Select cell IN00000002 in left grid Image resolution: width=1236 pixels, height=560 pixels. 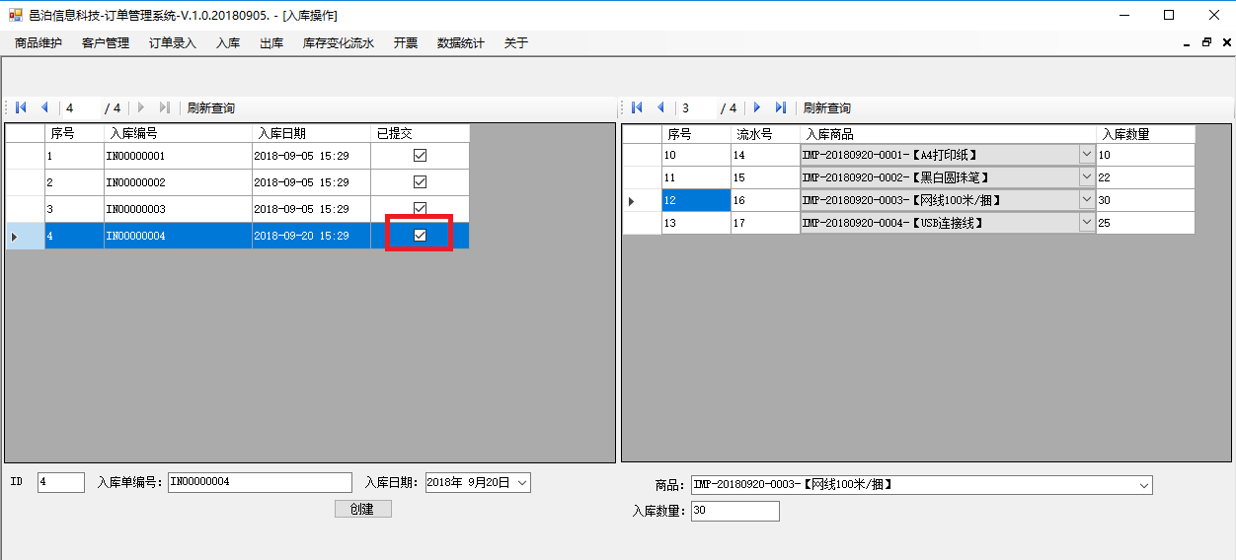click(178, 182)
